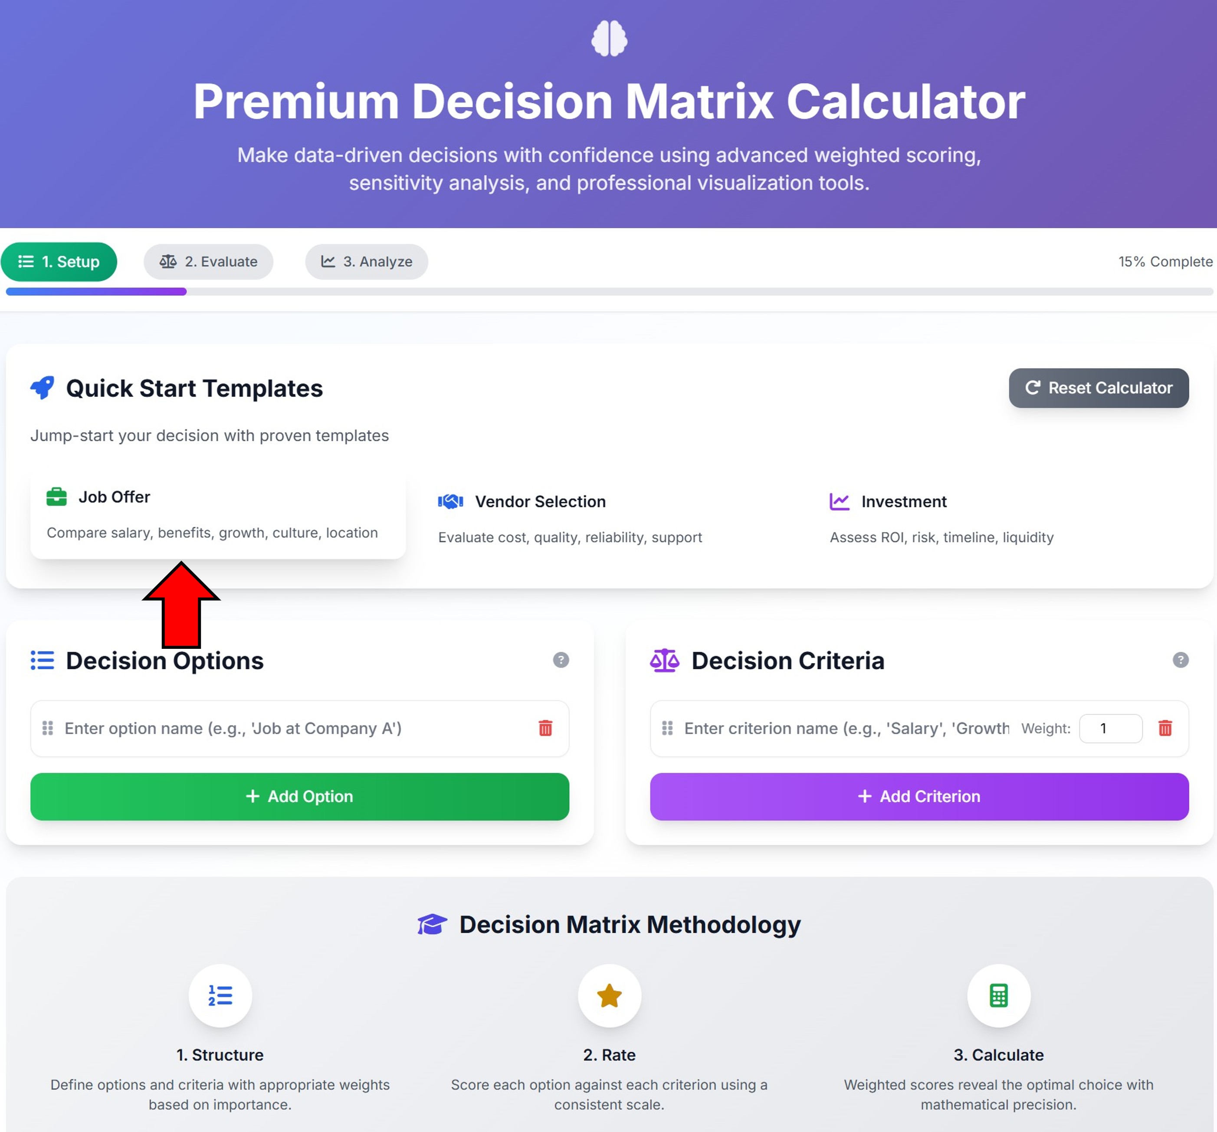Delete the empty option row via trash icon
This screenshot has width=1217, height=1132.
pyautogui.click(x=545, y=729)
